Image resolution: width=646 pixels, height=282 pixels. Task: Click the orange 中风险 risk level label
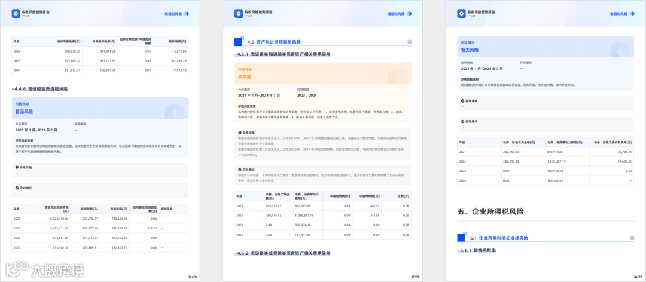tap(245, 76)
